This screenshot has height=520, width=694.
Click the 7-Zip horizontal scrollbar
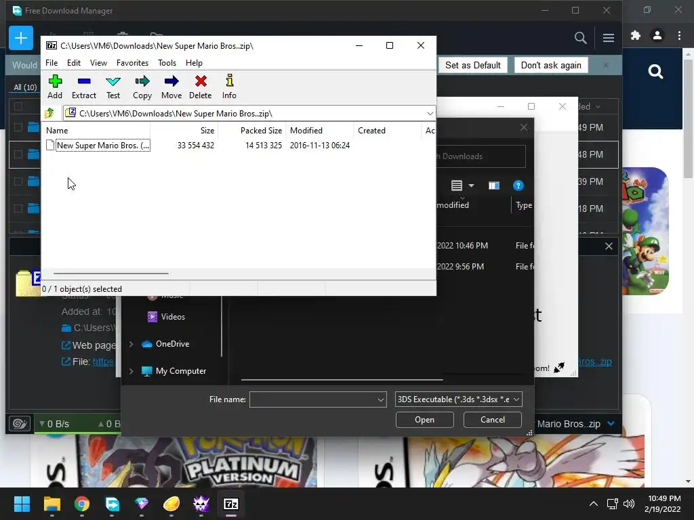pos(110,274)
